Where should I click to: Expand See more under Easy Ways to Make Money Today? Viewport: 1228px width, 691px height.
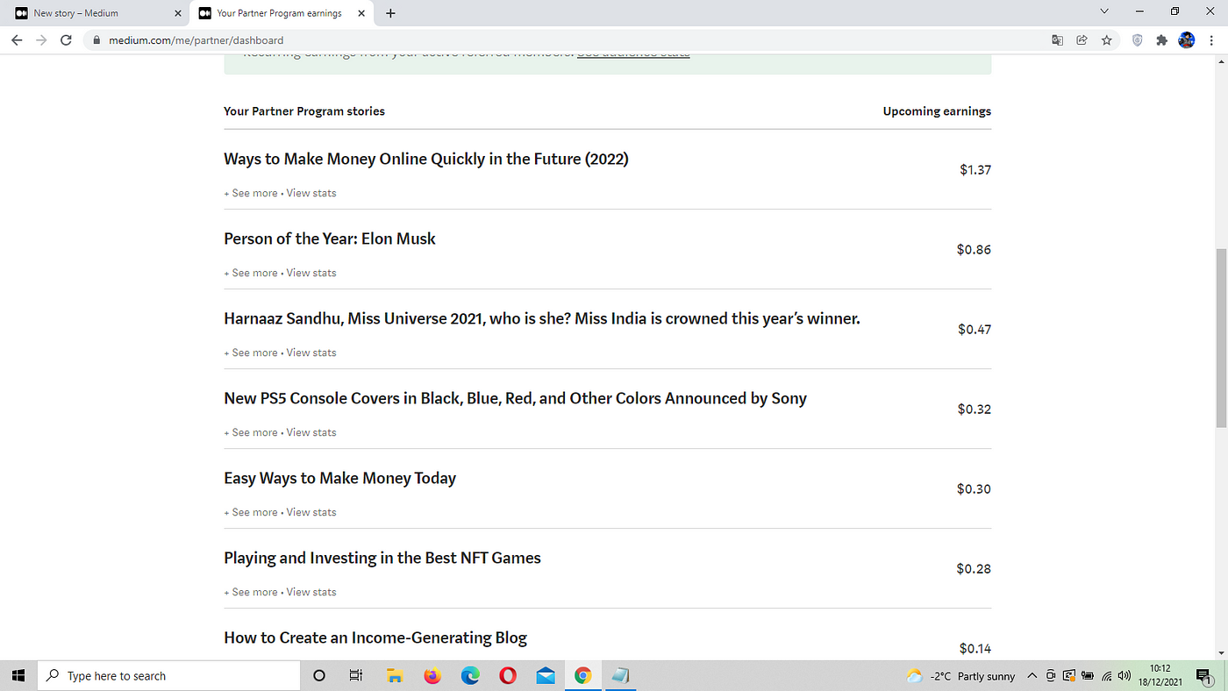click(251, 512)
